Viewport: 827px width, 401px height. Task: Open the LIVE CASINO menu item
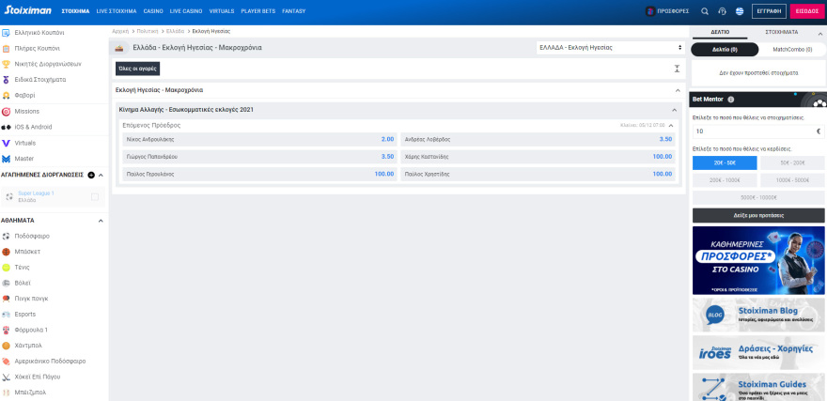pyautogui.click(x=188, y=11)
